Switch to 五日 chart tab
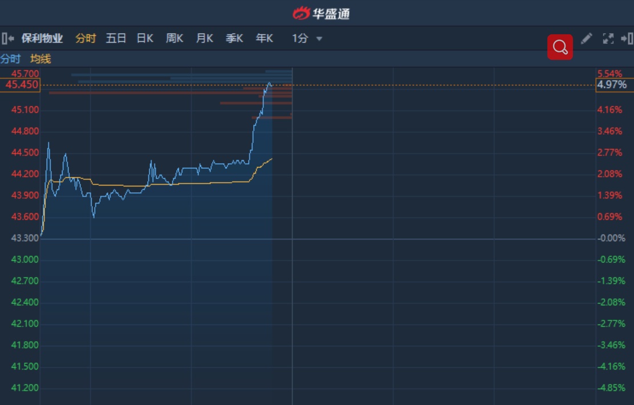This screenshot has height=405, width=634. click(116, 38)
